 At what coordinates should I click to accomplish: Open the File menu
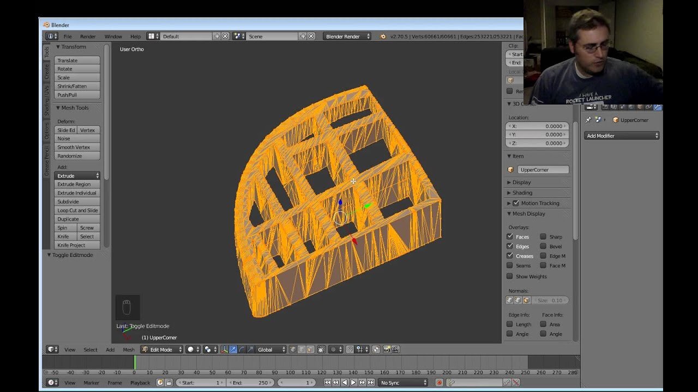coord(68,36)
